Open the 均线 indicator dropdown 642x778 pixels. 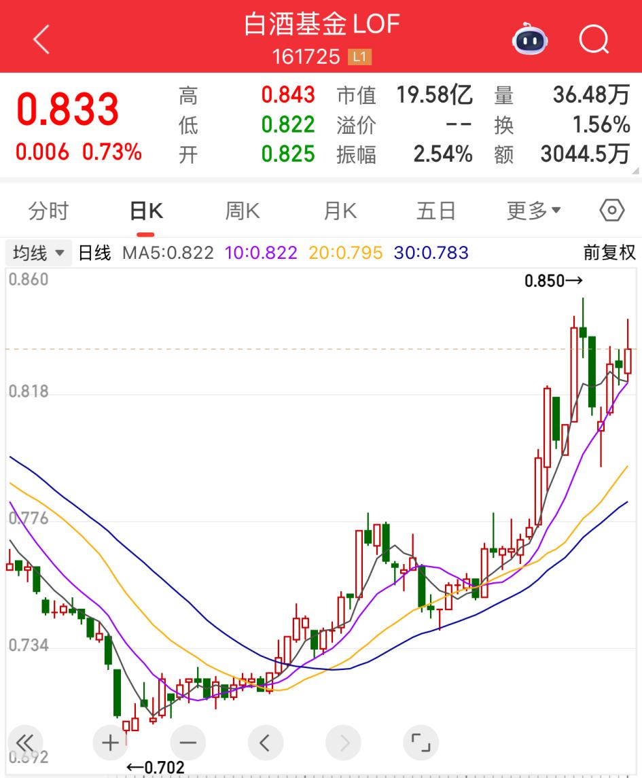[x=39, y=253]
